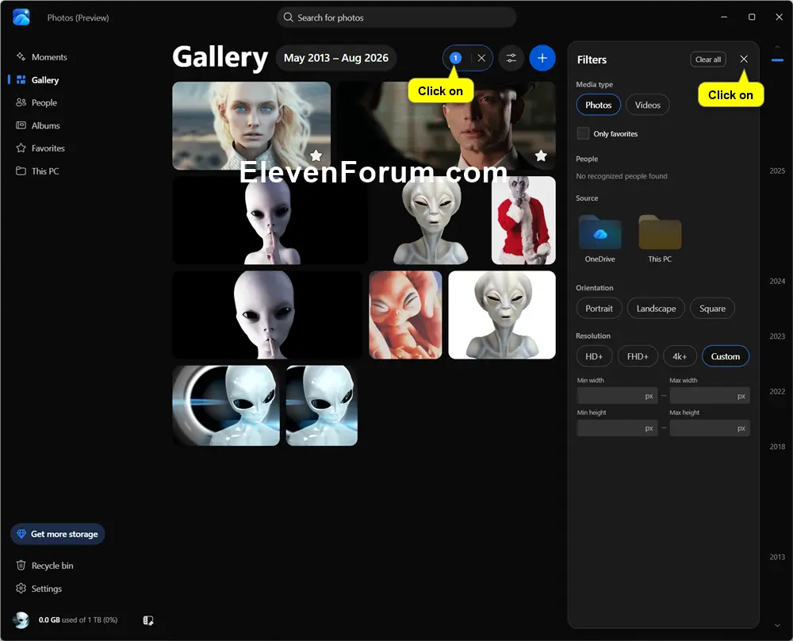This screenshot has height=641, width=793.
Task: Close the Filters panel
Action: pyautogui.click(x=744, y=59)
